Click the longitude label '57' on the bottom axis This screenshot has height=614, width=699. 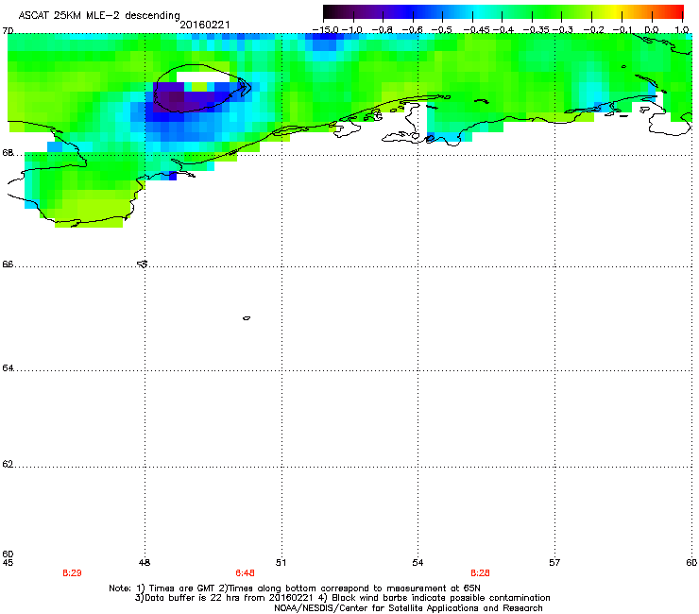[x=554, y=563]
